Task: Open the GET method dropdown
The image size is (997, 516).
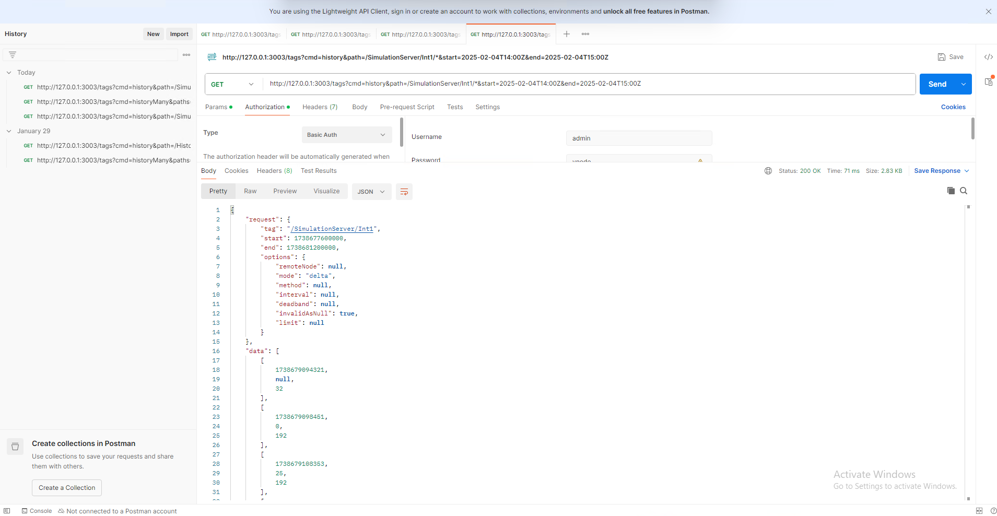Action: (x=233, y=84)
